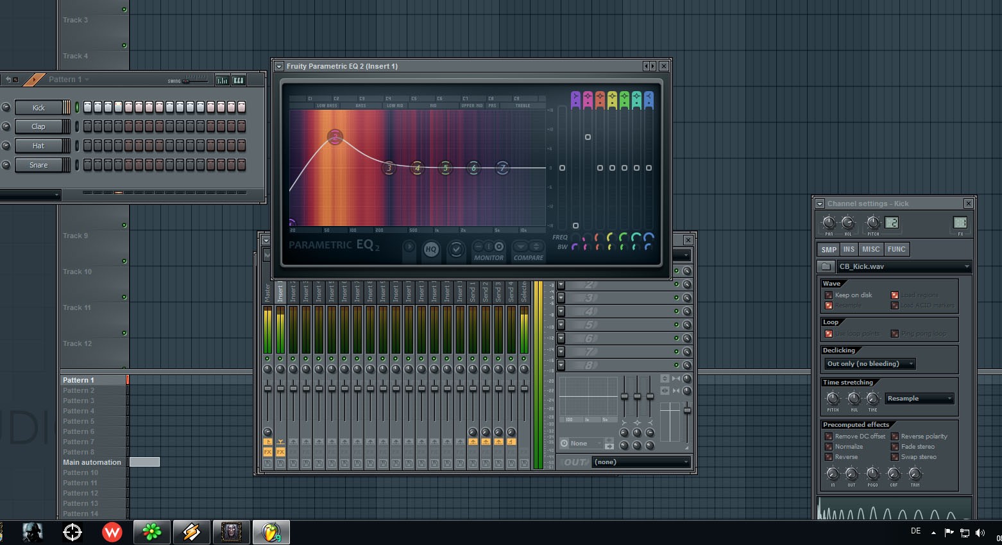Open the Channel settings window menu arrow
This screenshot has height=545, width=1002.
[820, 203]
